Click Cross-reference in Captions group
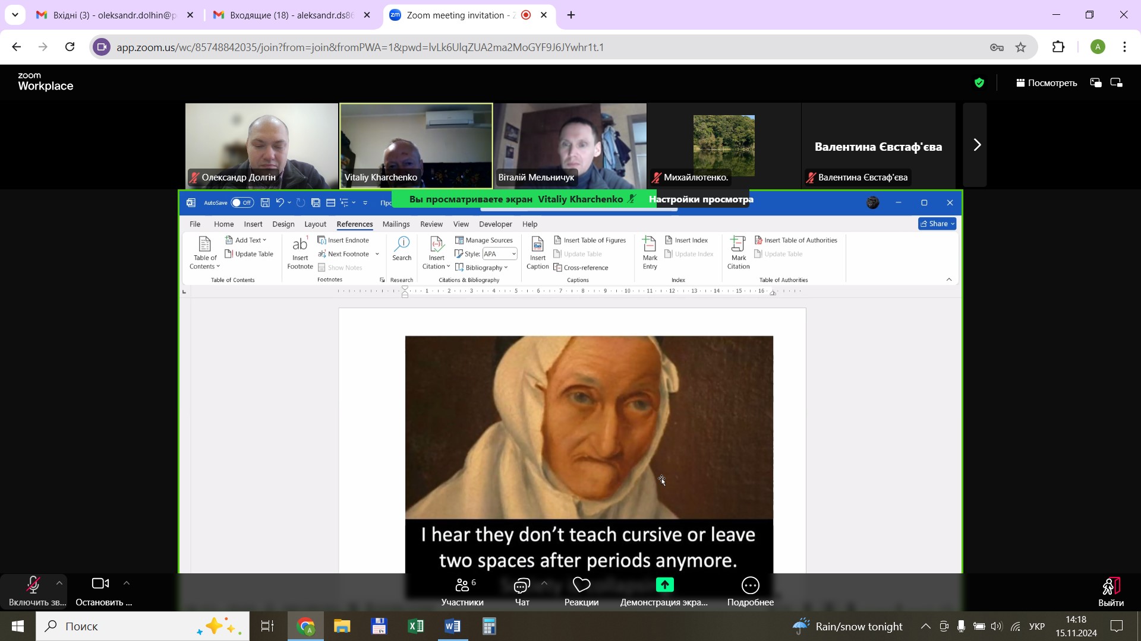This screenshot has width=1141, height=641. [581, 268]
